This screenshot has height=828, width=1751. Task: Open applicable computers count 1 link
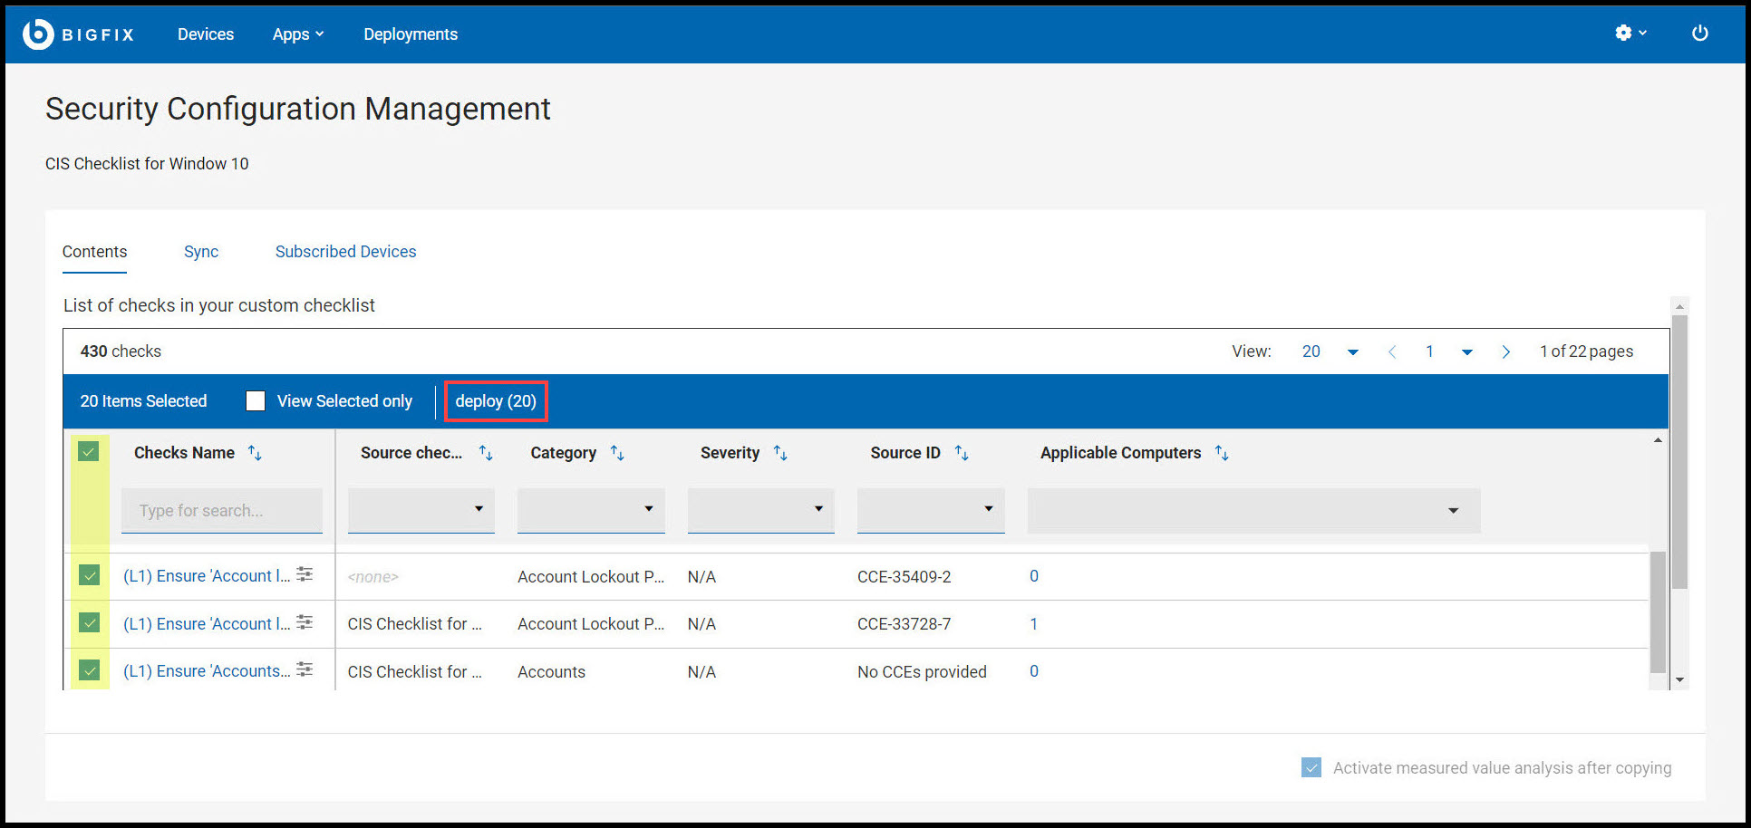(x=1033, y=623)
